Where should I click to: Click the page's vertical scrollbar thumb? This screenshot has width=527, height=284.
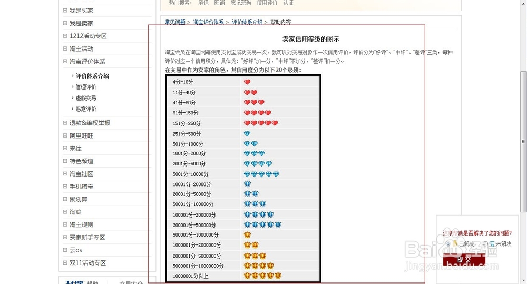coord(523,141)
